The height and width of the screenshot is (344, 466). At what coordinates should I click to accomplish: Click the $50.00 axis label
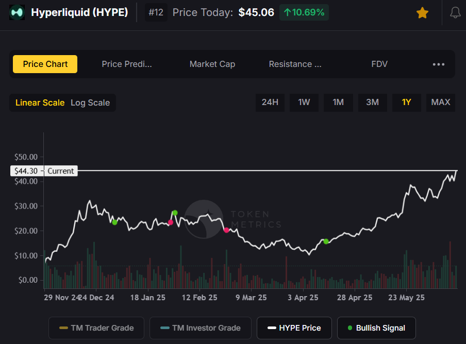26,157
